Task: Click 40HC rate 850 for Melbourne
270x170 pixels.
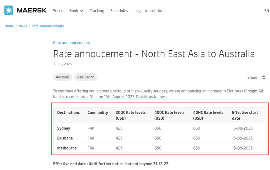Action: click(x=197, y=148)
